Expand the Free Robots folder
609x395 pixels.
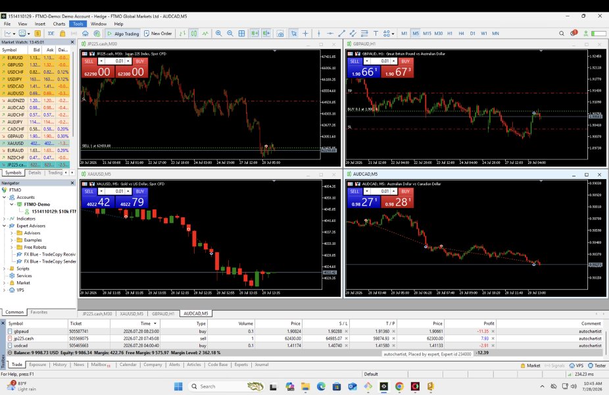click(x=12, y=247)
